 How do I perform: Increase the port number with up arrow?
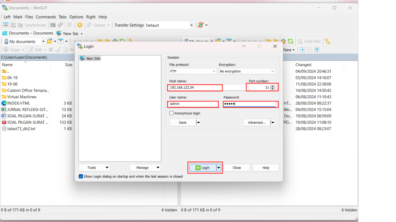point(273,86)
